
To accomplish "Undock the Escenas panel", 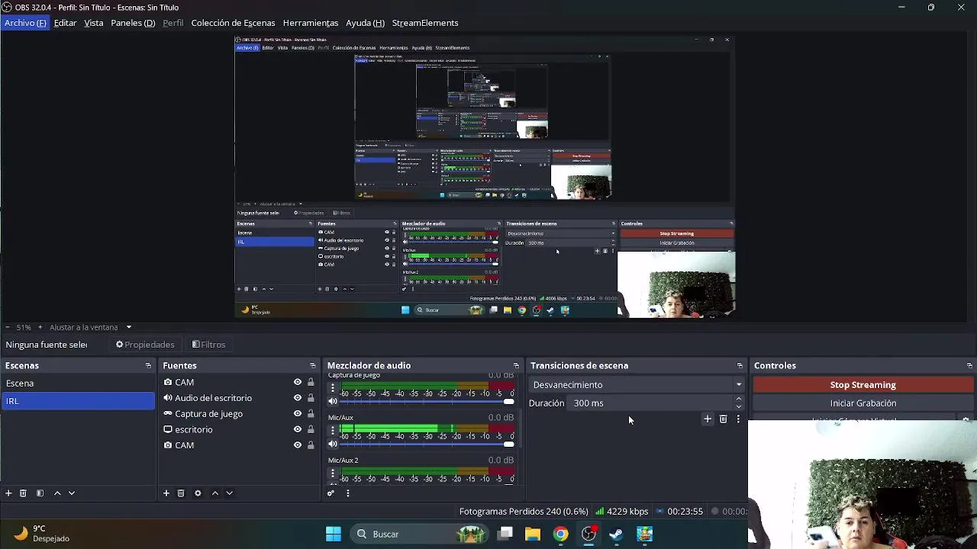I will point(148,366).
